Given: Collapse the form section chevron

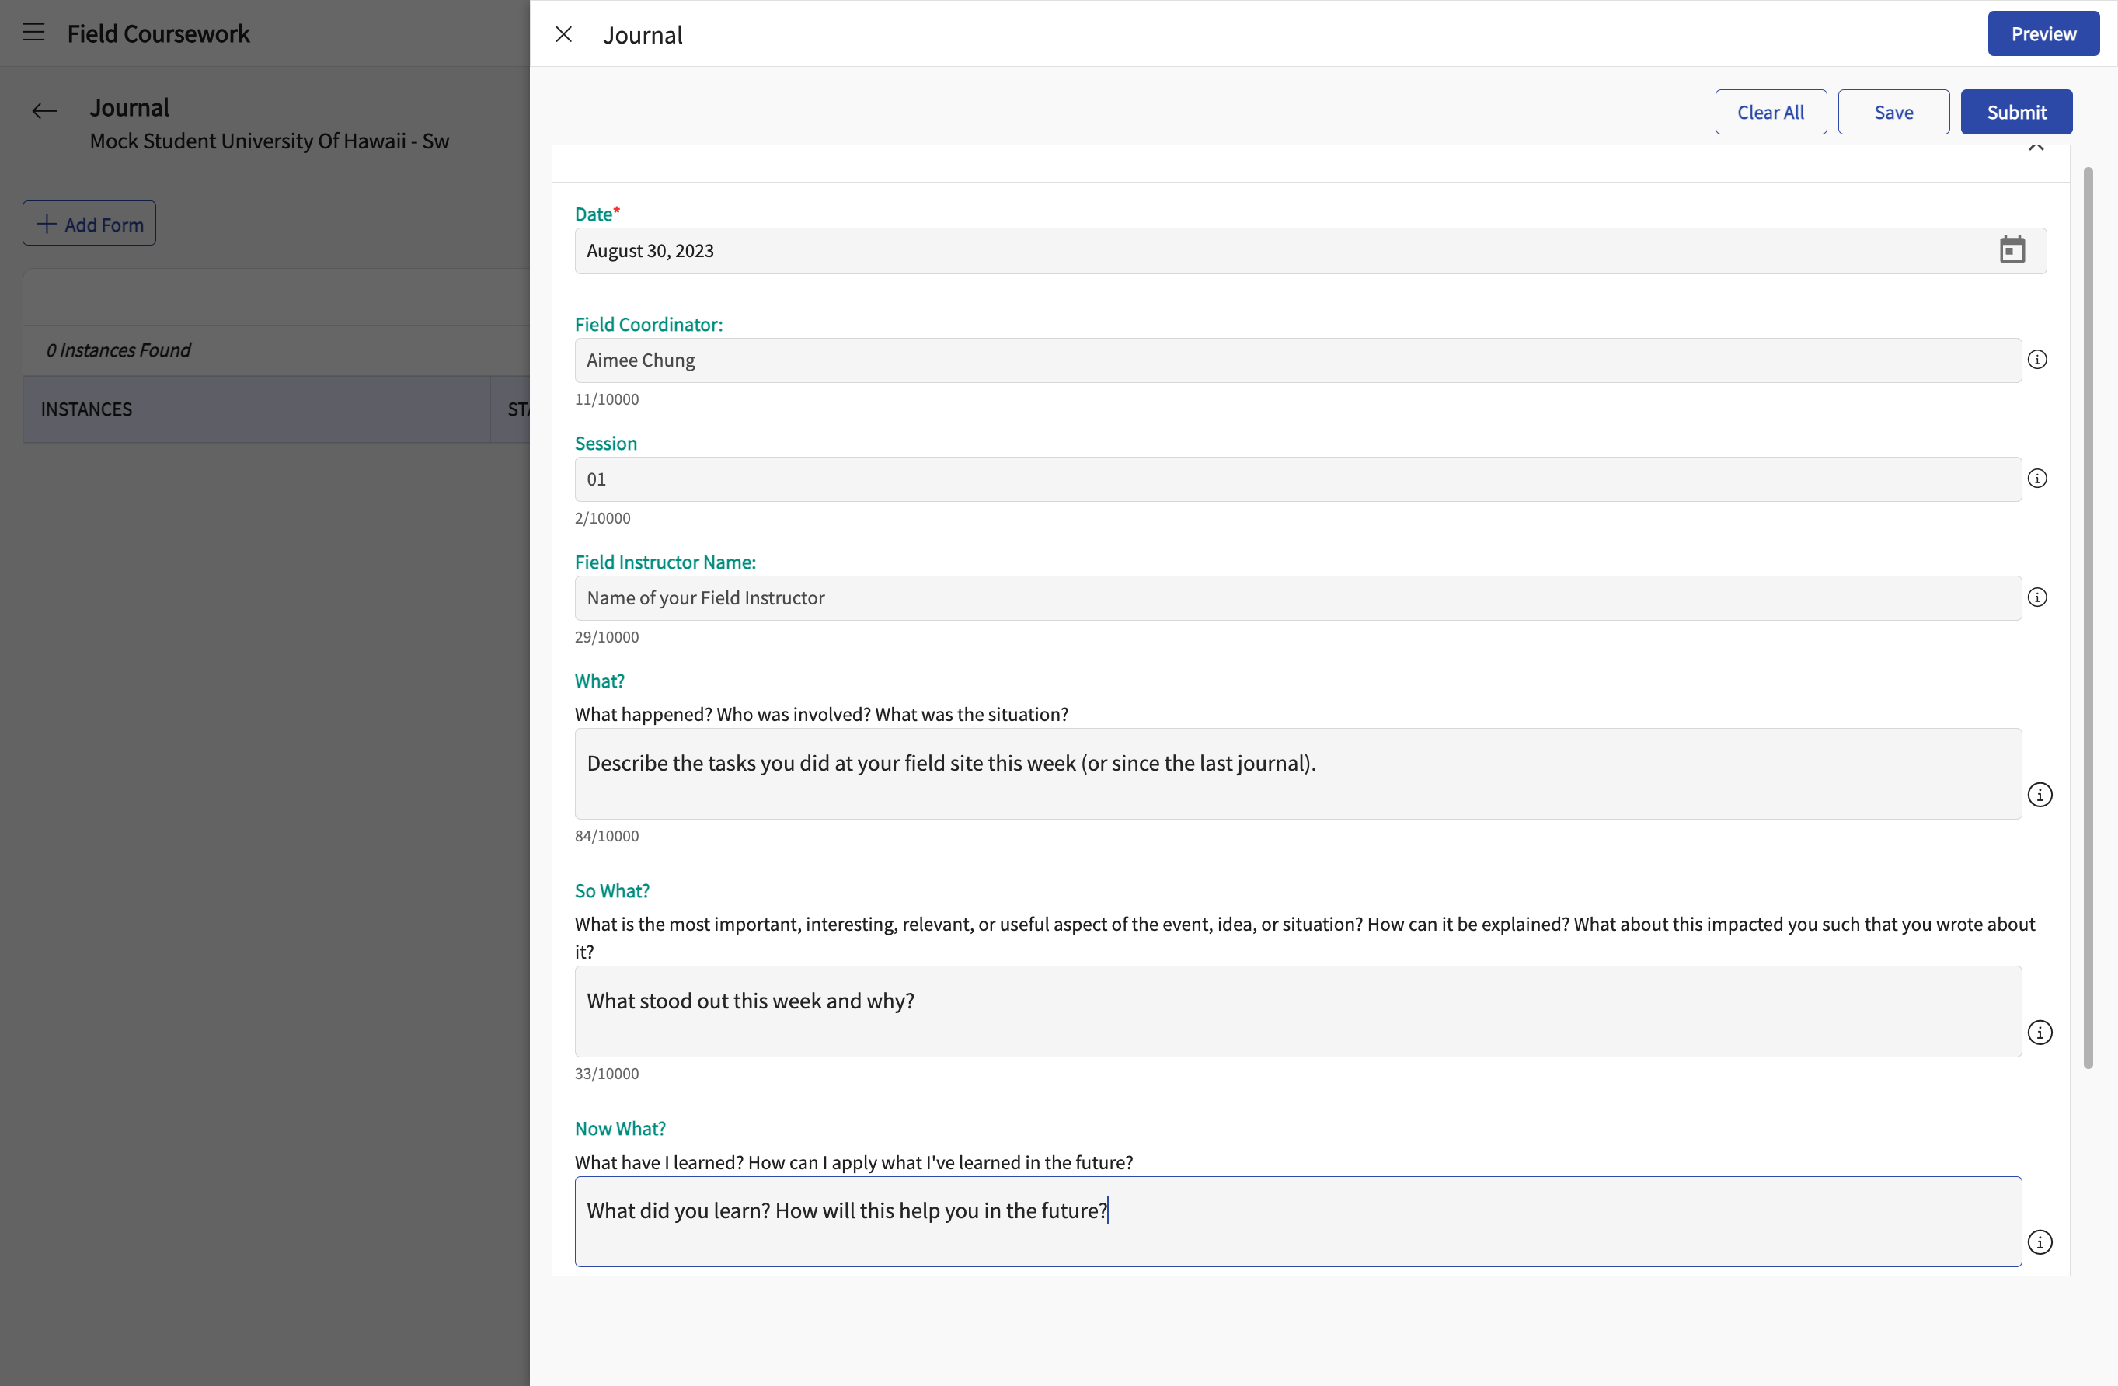Looking at the screenshot, I should (x=2035, y=147).
